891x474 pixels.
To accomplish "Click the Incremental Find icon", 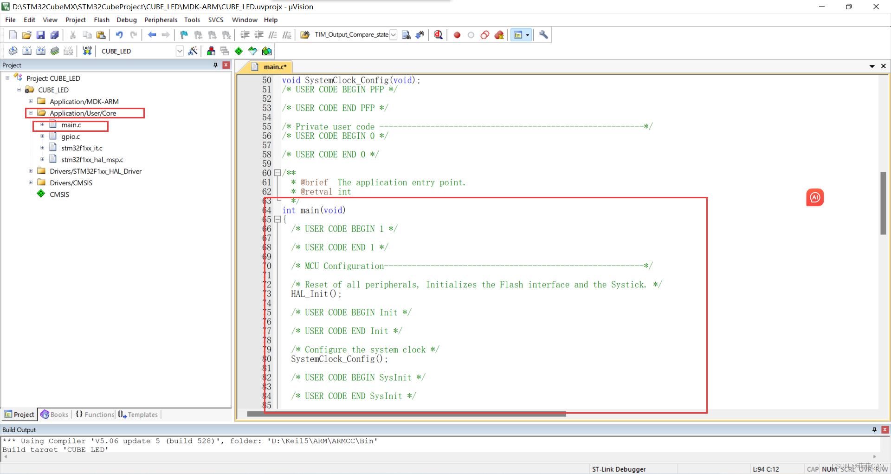I will pyautogui.click(x=420, y=35).
